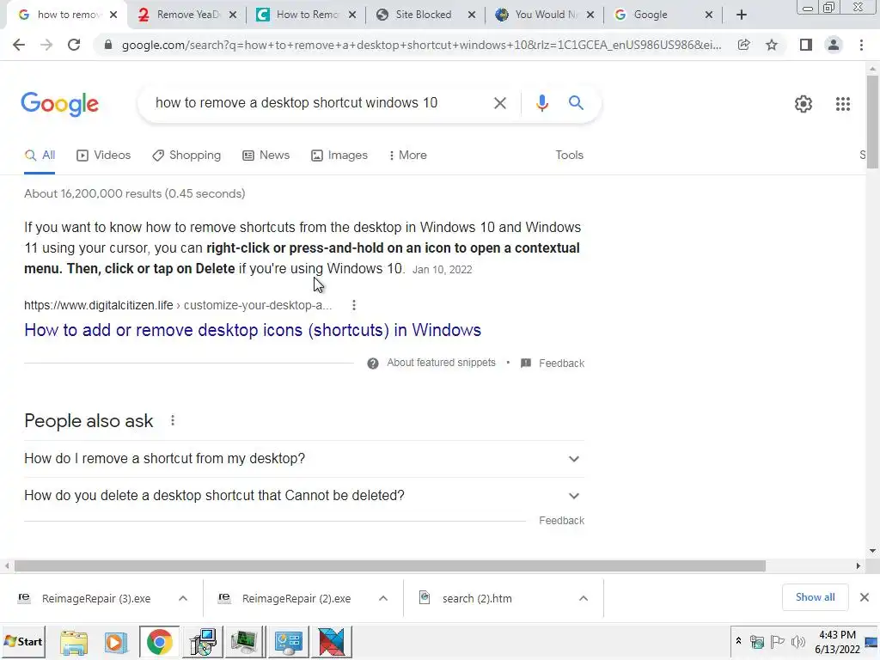Open People also ask options dots
Image resolution: width=880 pixels, height=660 pixels.
click(173, 420)
